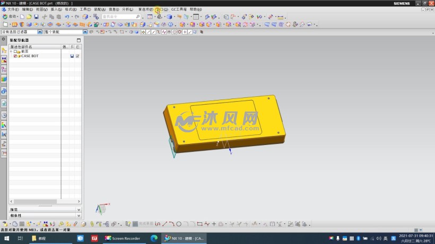The height and width of the screenshot is (244, 435).
Task: Click the taskbar clock showing 2021-07-31
Action: click(x=415, y=238)
